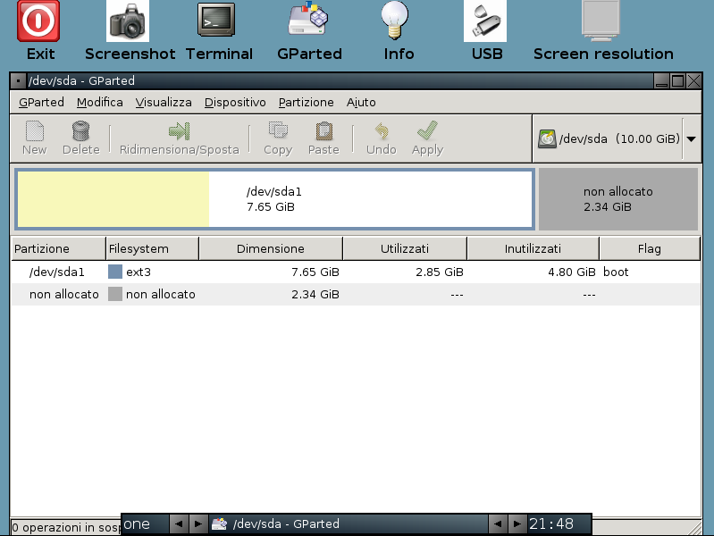Open the Visualizza menu
Screen dimensions: 714x536
click(164, 102)
